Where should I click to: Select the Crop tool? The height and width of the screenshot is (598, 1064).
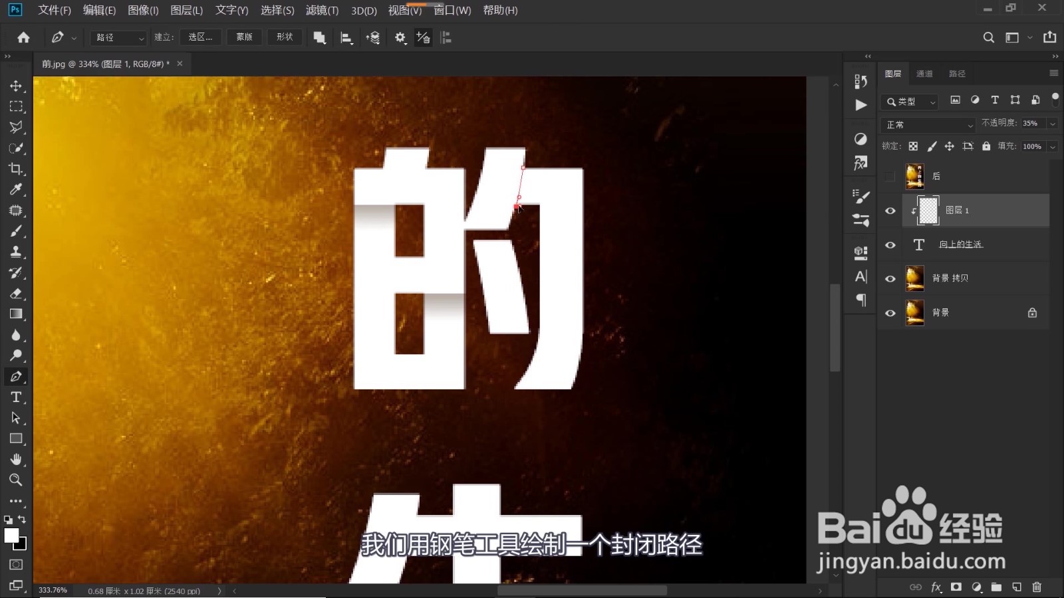16,169
